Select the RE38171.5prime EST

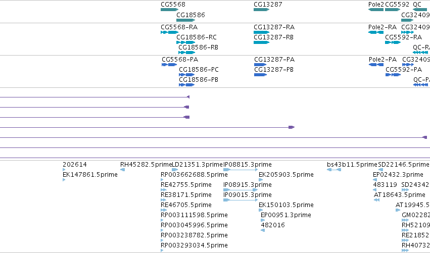tap(164, 200)
